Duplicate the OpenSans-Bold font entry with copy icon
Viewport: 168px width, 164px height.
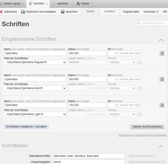click(139, 88)
